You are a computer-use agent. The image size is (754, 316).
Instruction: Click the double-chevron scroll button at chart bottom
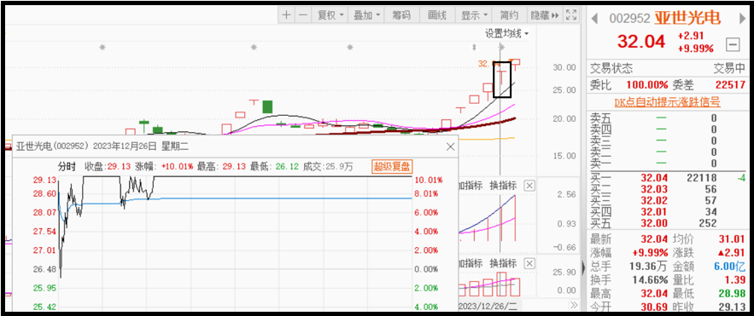(x=573, y=305)
